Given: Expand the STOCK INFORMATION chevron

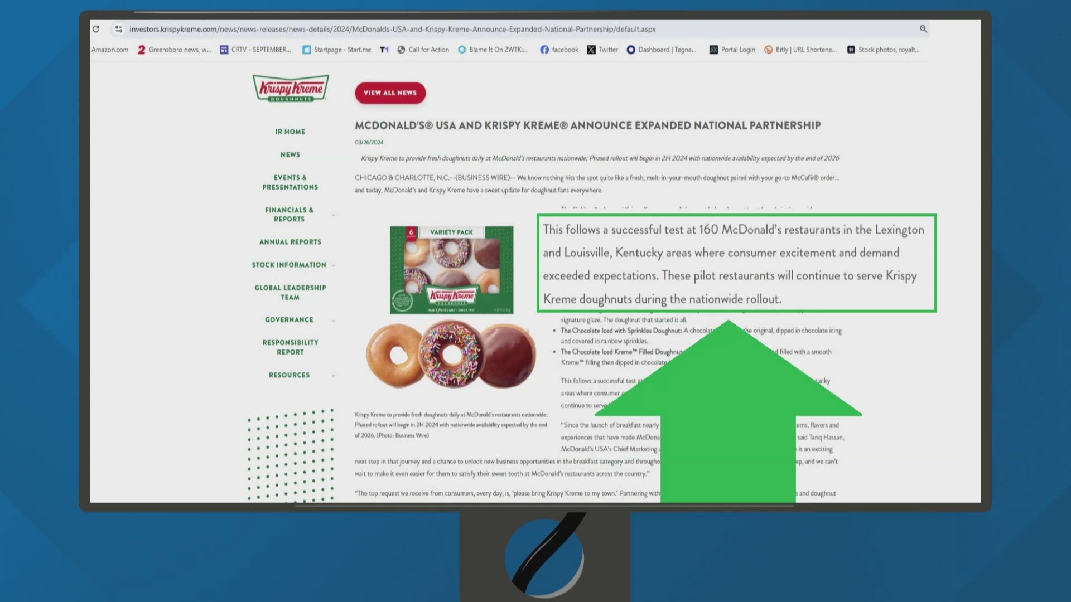Looking at the screenshot, I should pyautogui.click(x=333, y=265).
